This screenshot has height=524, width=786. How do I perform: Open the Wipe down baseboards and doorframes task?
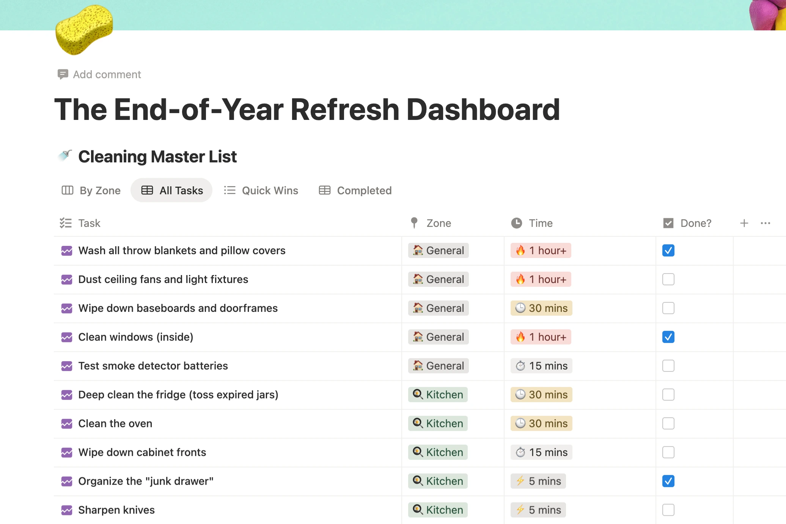tap(178, 308)
